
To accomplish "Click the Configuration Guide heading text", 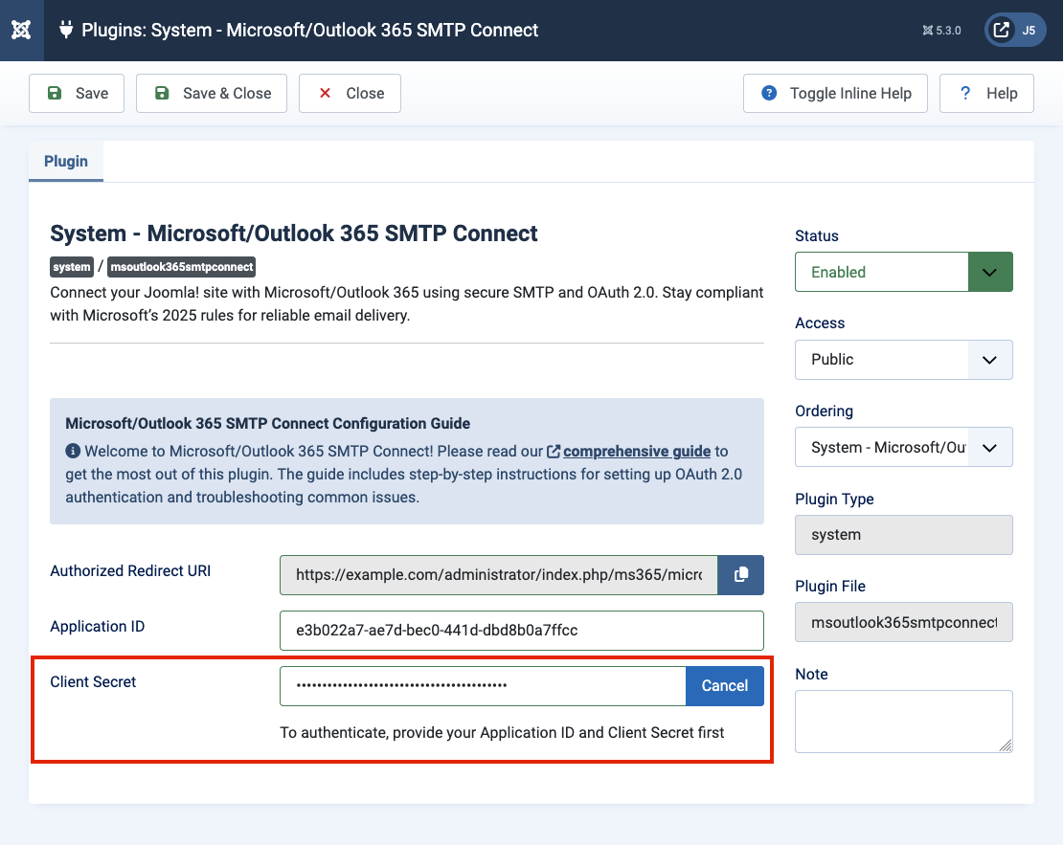I will click(268, 424).
